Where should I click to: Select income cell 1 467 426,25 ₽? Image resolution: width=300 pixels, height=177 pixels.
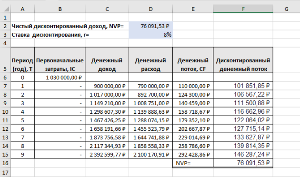pyautogui.click(x=107, y=120)
